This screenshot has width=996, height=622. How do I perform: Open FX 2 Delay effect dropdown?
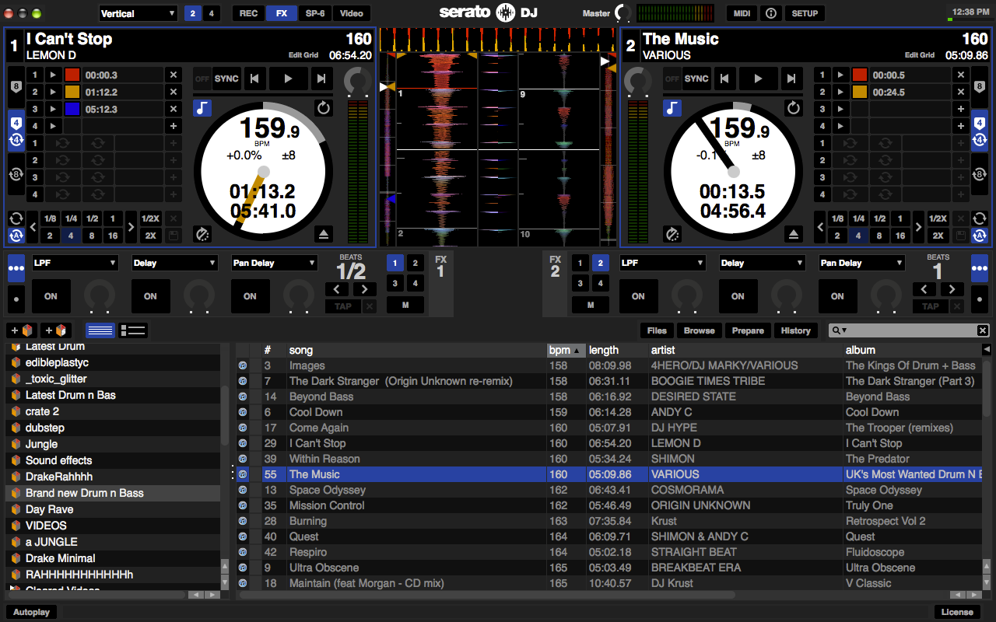coord(763,263)
